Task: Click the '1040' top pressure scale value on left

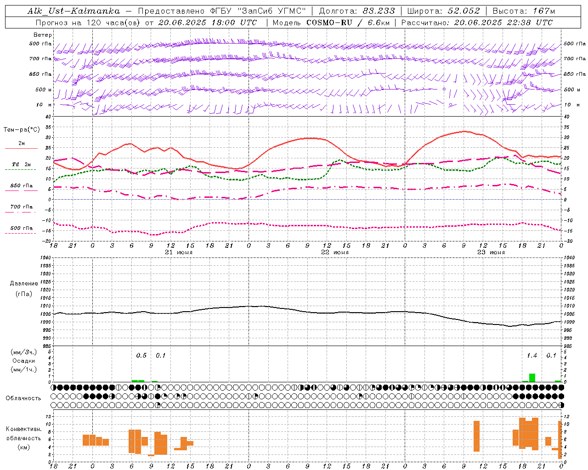Action: 46,258
